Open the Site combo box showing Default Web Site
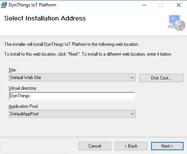This screenshot has height=154, width=187. tap(72, 78)
